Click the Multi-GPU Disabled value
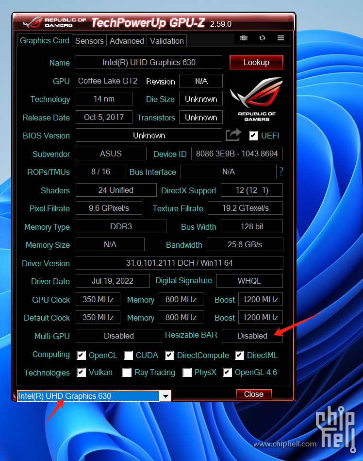Viewport: 363px width, 461px height. pos(119,336)
